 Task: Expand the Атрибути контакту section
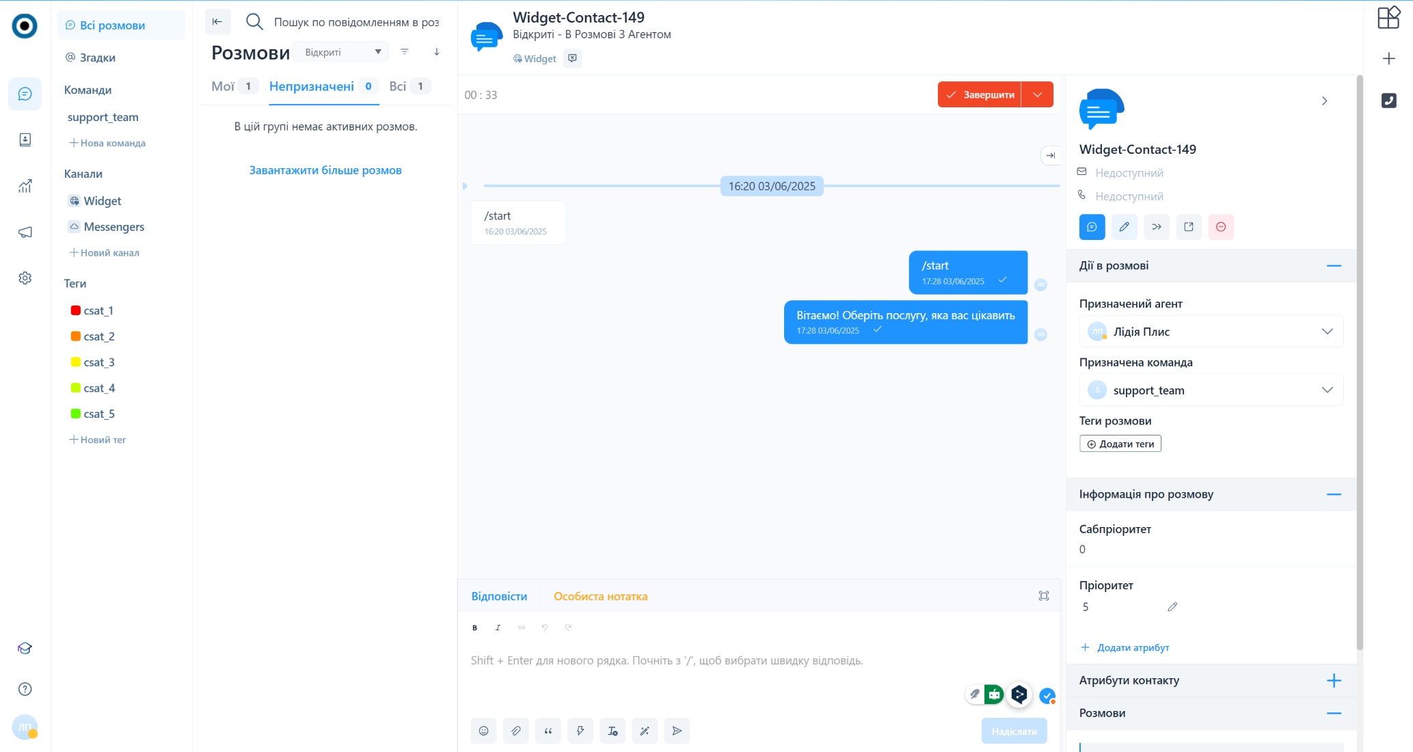coord(1334,680)
